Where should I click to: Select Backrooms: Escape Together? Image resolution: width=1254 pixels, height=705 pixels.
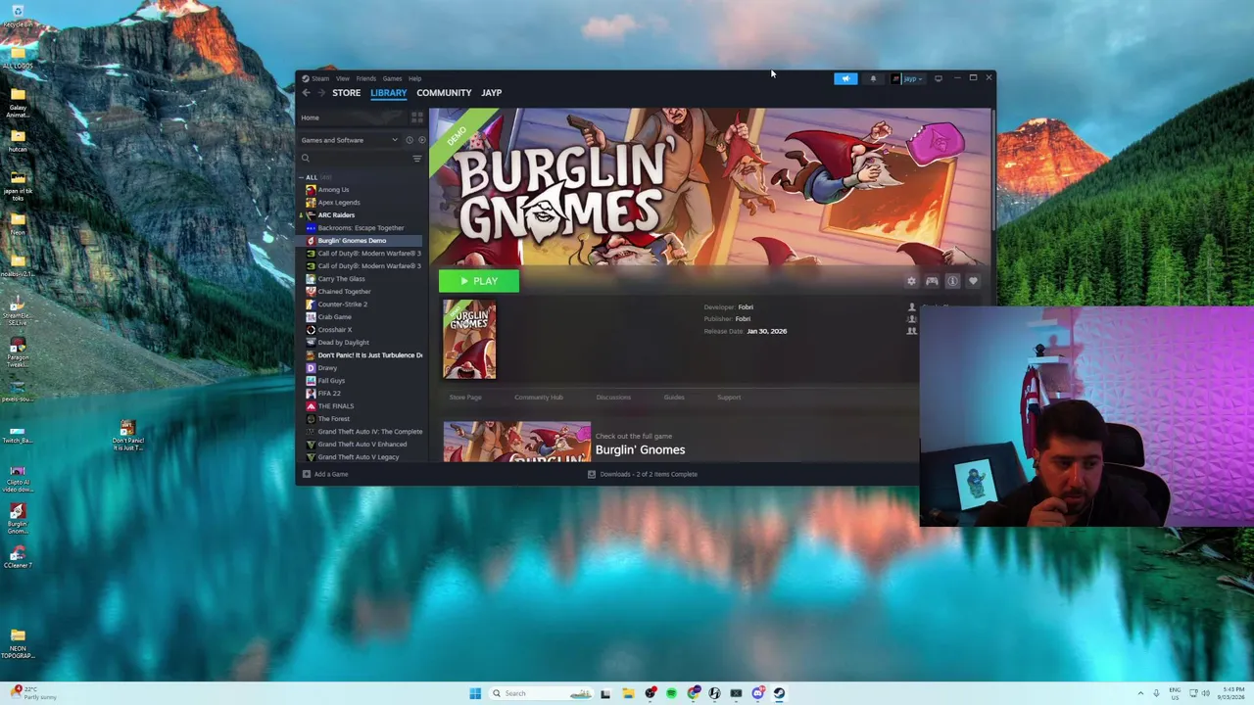[x=361, y=228]
